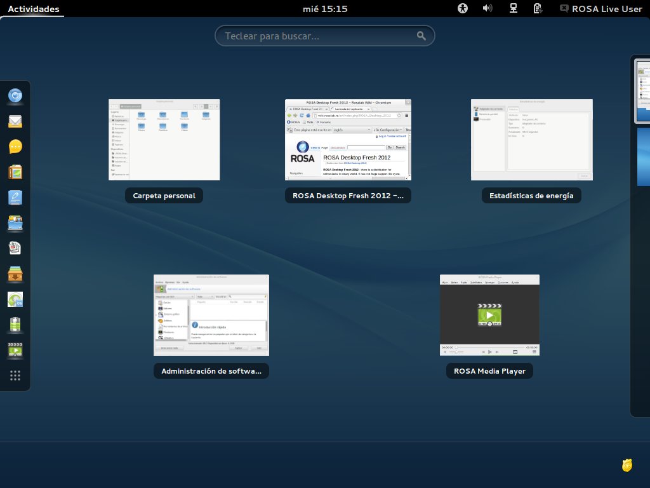This screenshot has height=488, width=650.
Task: Select the ROSA Media Player window thumbnail
Action: (489, 315)
